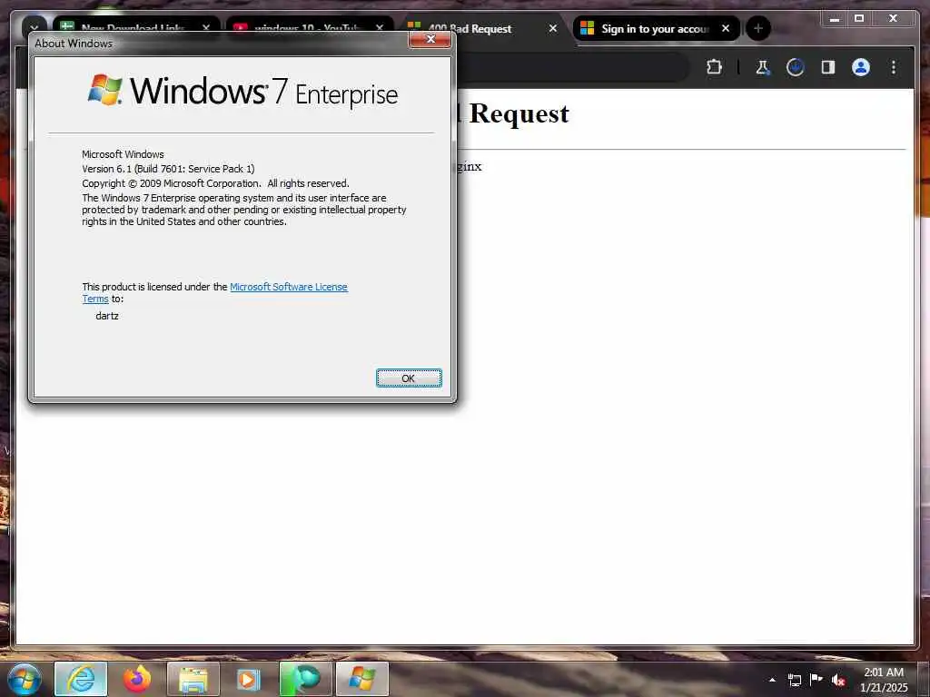Click the Version 6.1 build text

coord(168,169)
